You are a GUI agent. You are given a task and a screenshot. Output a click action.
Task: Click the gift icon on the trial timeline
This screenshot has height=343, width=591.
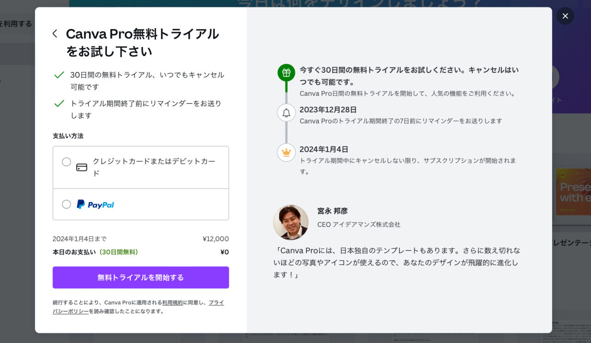coord(286,72)
